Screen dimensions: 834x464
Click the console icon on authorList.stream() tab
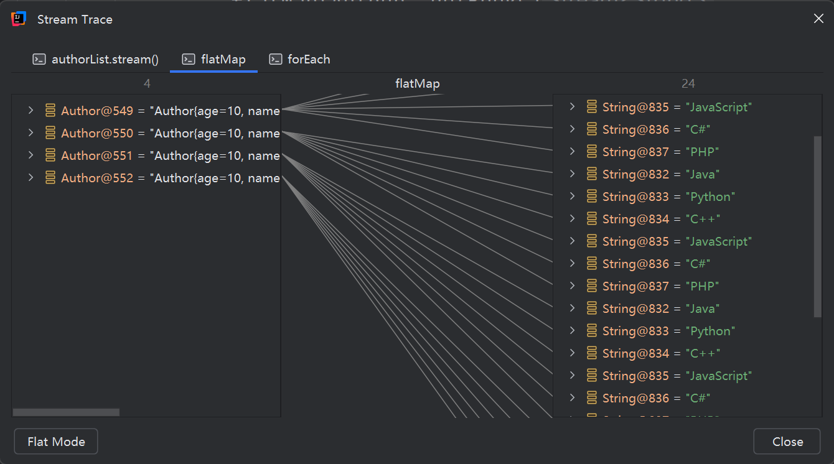[x=39, y=60]
